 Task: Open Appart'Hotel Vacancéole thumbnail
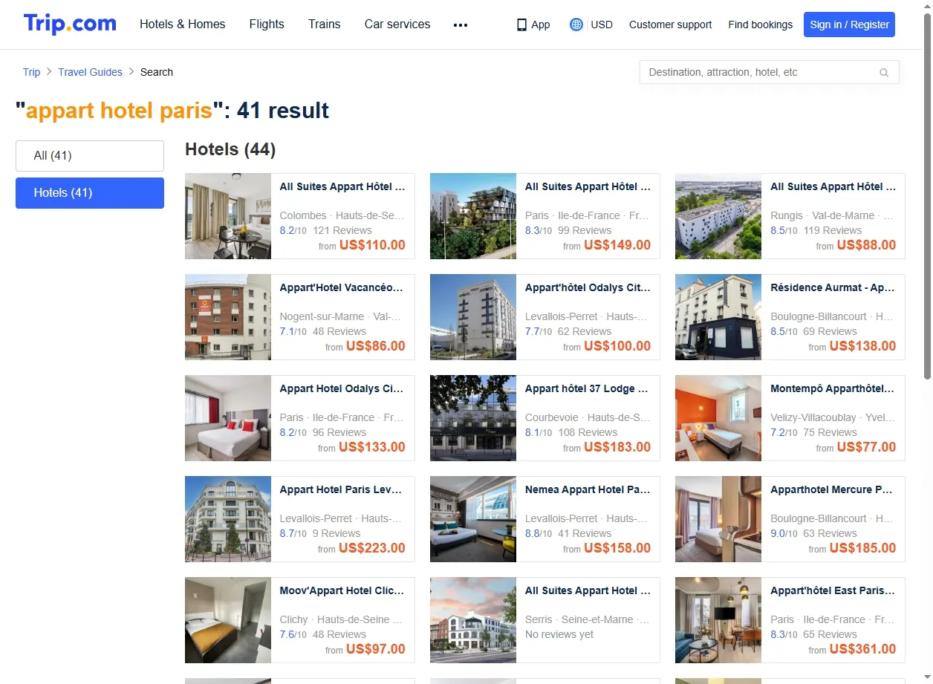tap(228, 317)
